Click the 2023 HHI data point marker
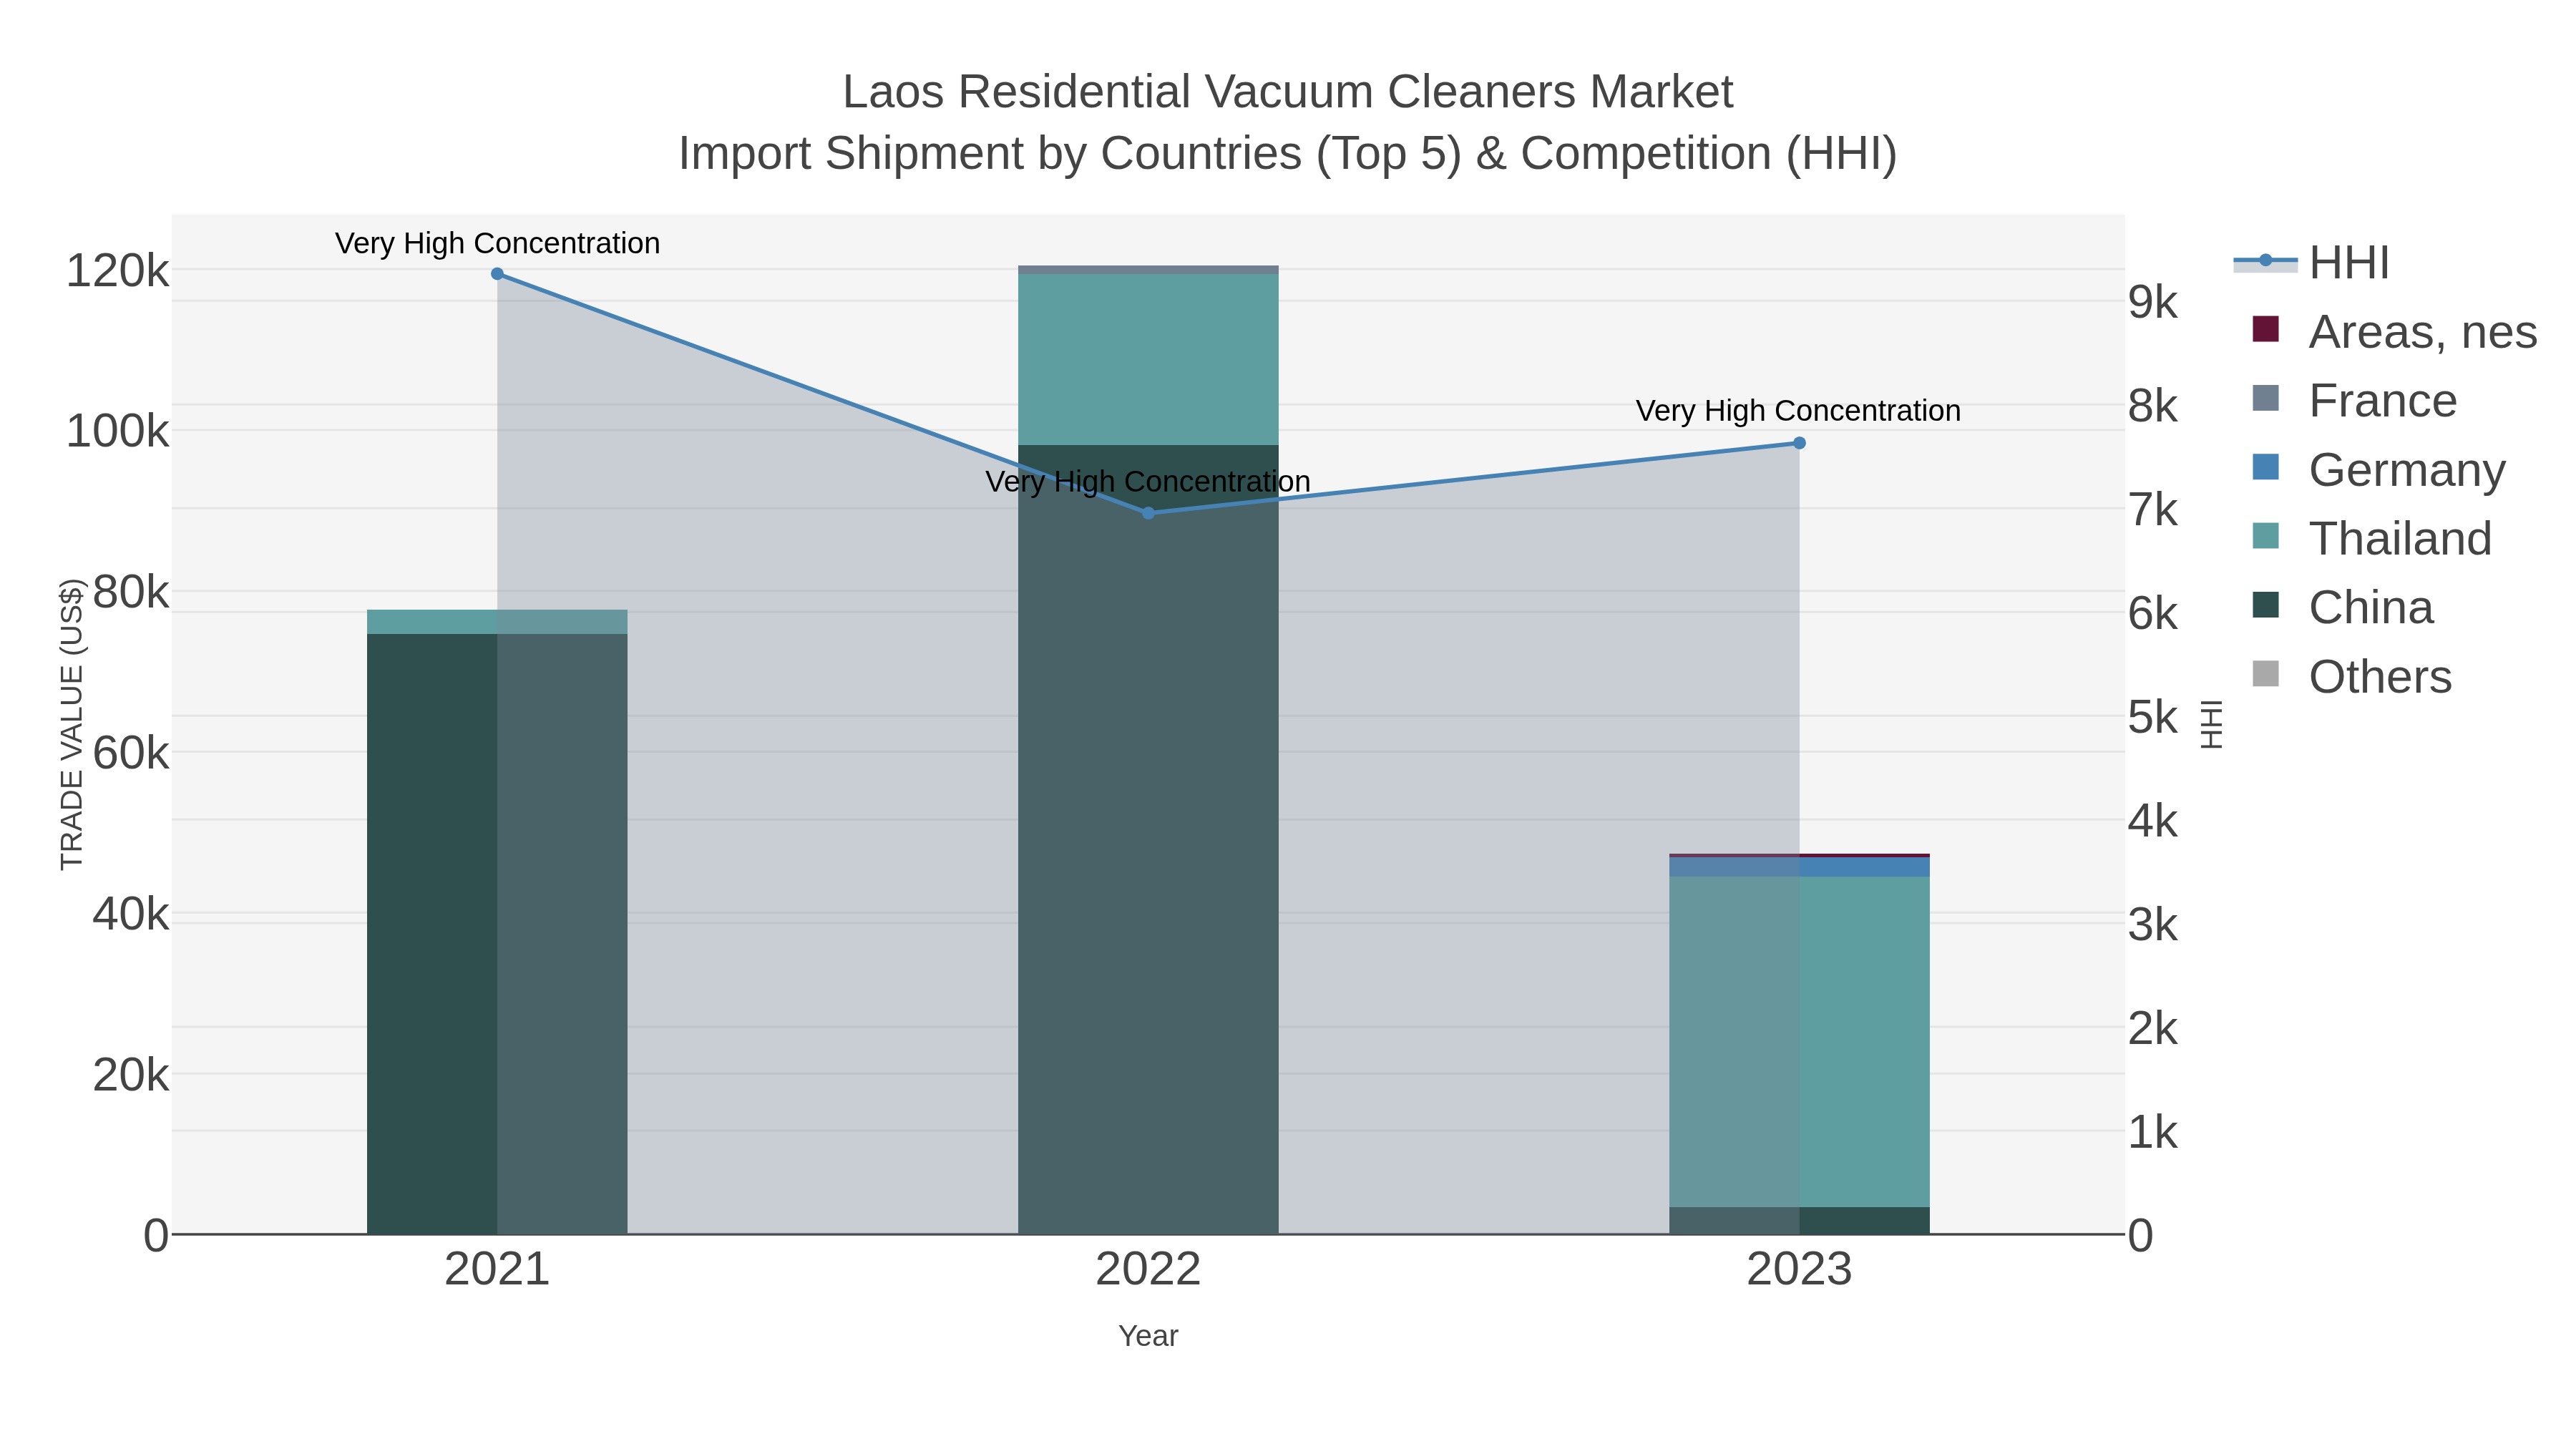The width and height of the screenshot is (2576, 1449). click(1799, 443)
